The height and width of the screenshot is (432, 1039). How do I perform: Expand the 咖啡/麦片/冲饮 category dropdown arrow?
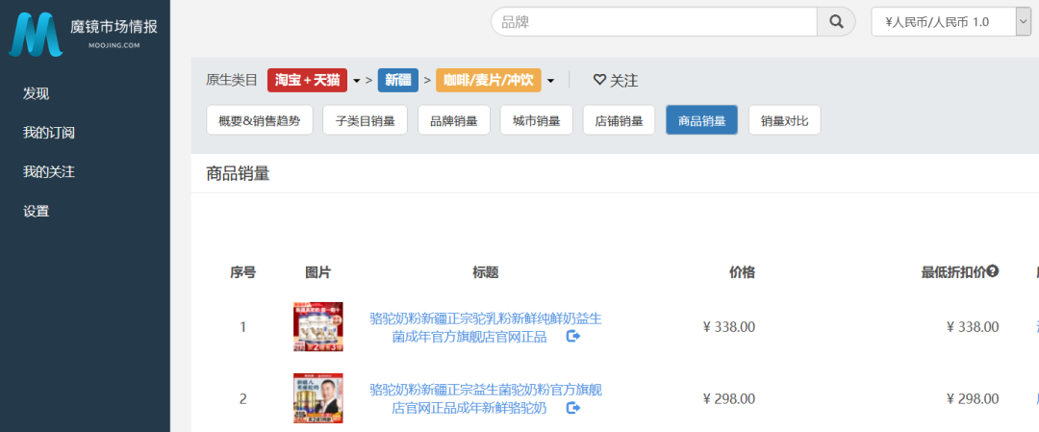coord(550,81)
